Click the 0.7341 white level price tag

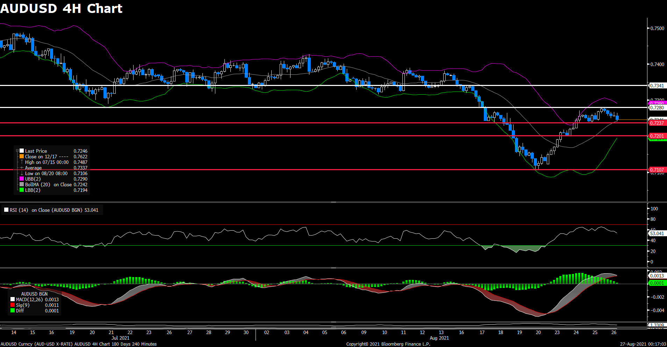coord(657,86)
